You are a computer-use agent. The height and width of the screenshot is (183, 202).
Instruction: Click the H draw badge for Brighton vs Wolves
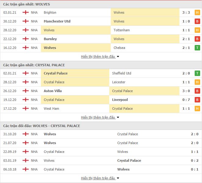(x=197, y=12)
